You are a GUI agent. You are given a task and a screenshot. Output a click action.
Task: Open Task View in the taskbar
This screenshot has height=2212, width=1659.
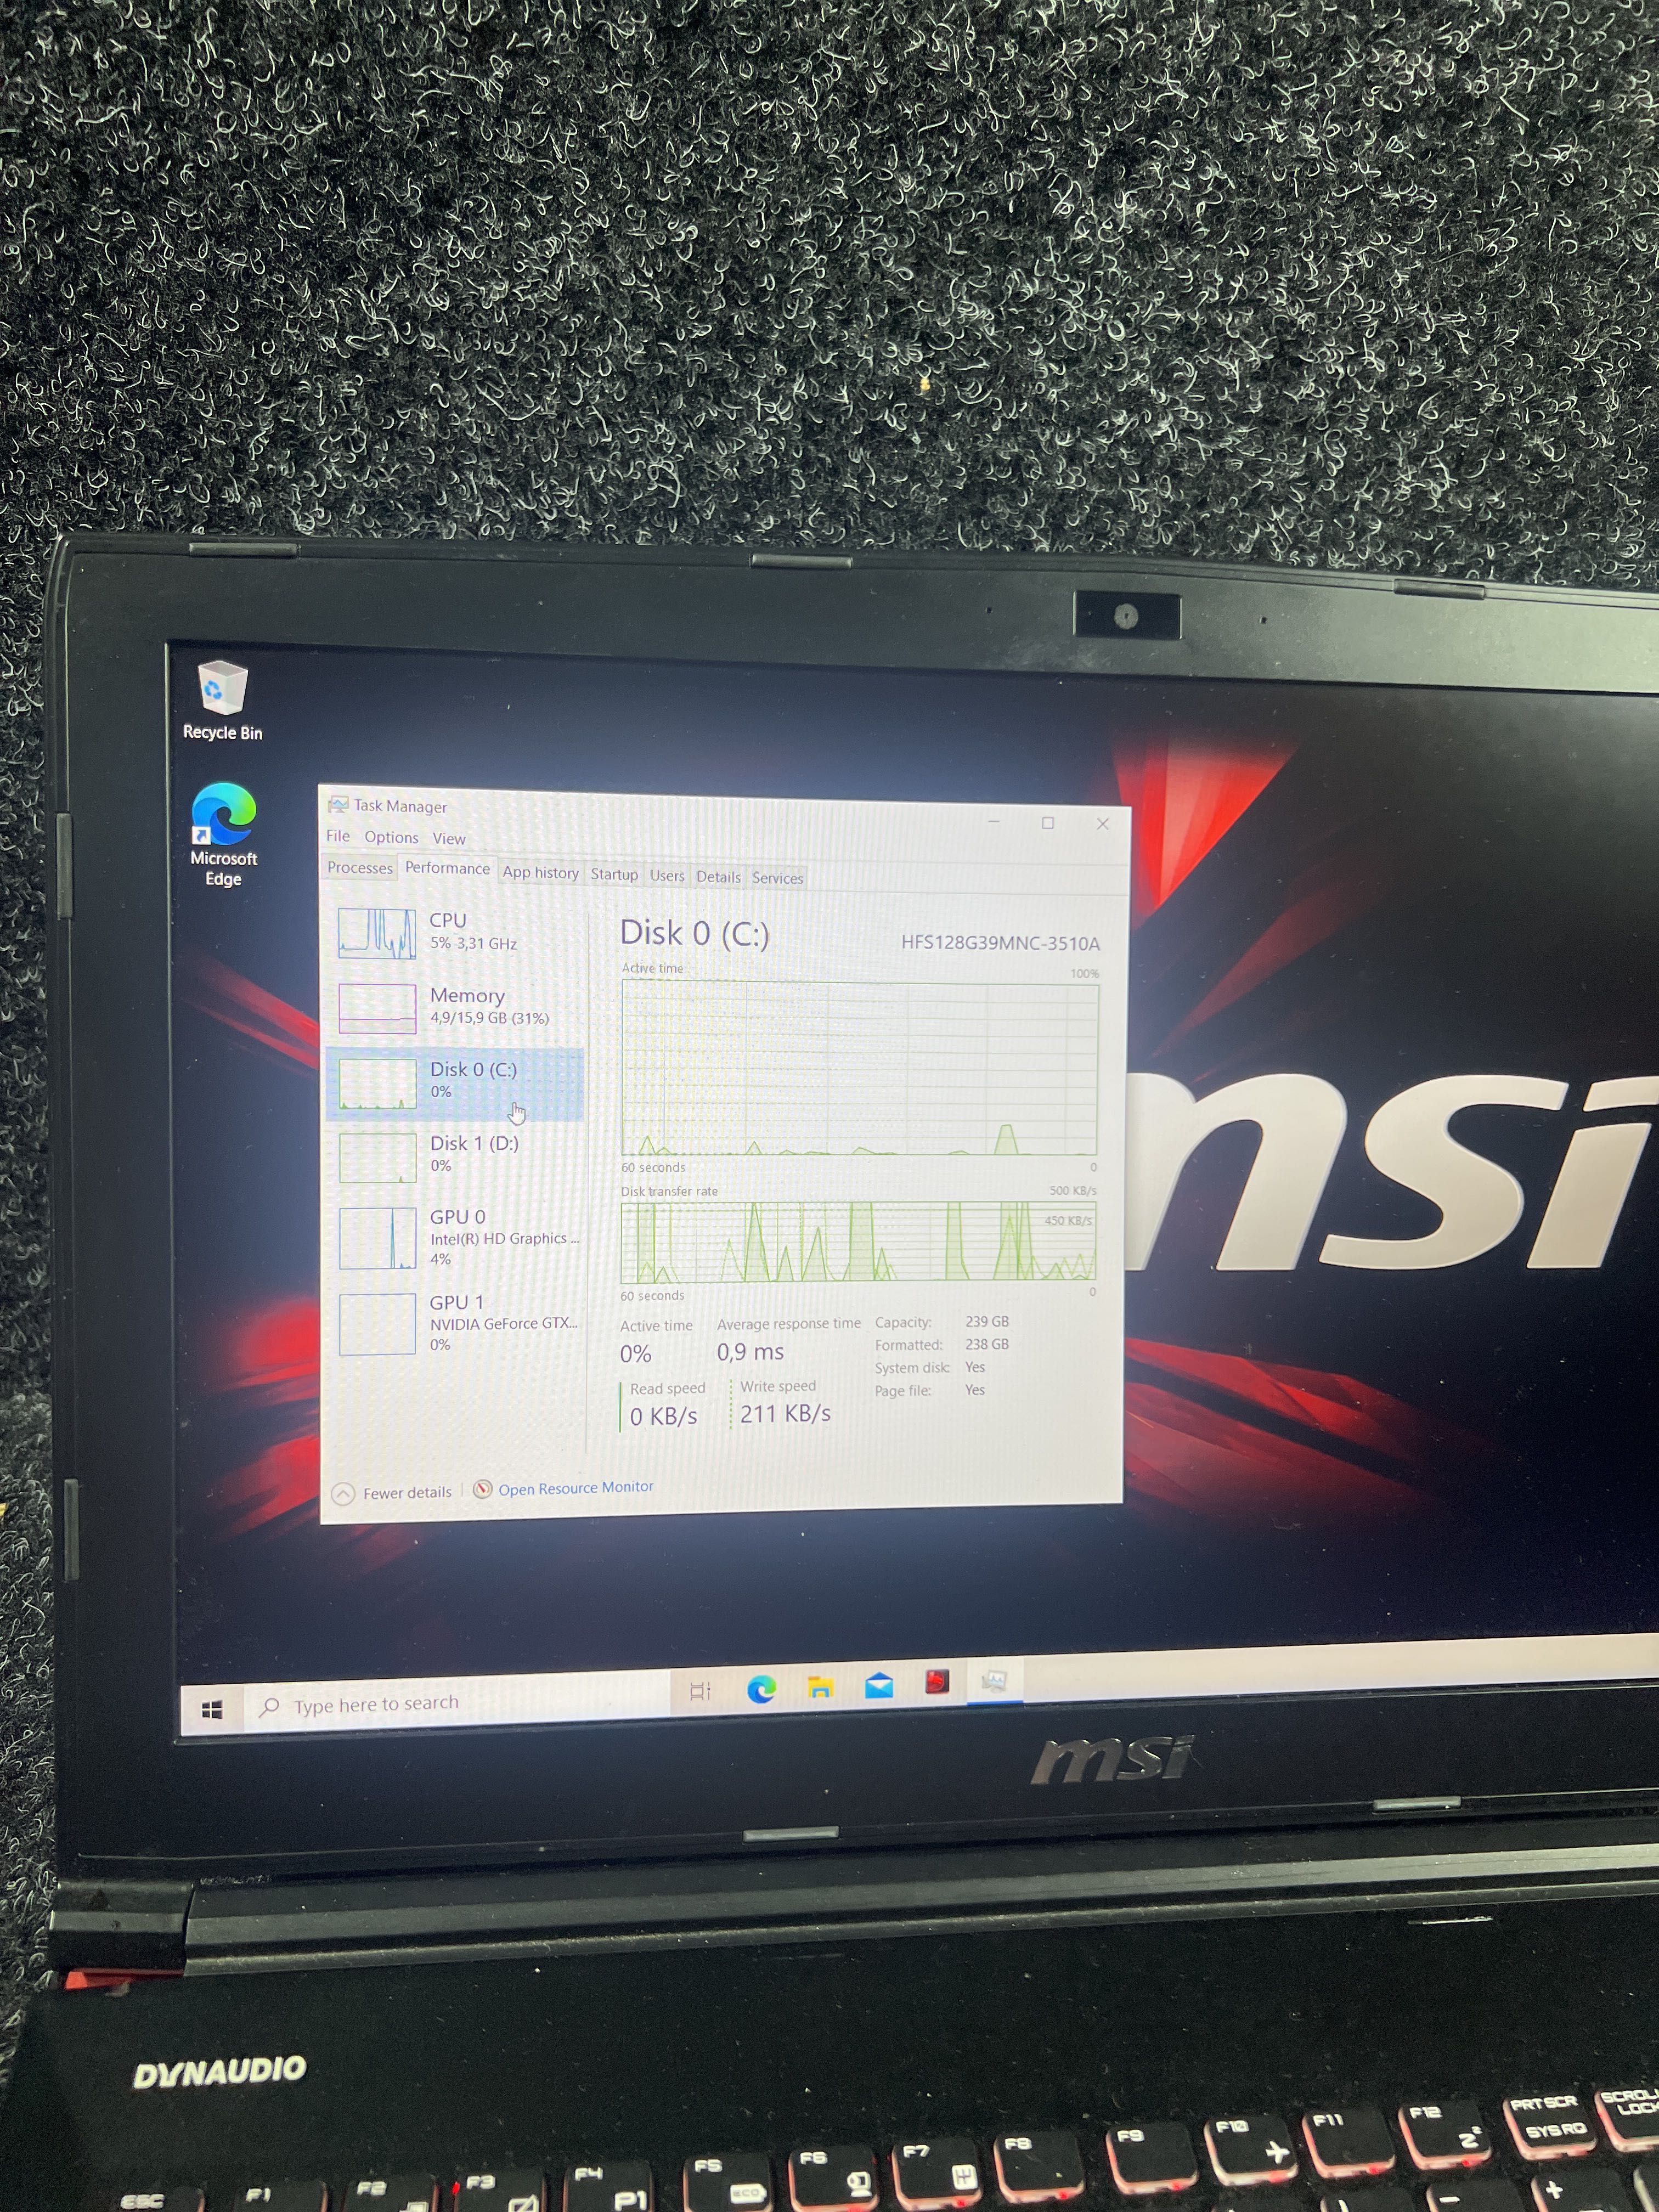tap(700, 1691)
